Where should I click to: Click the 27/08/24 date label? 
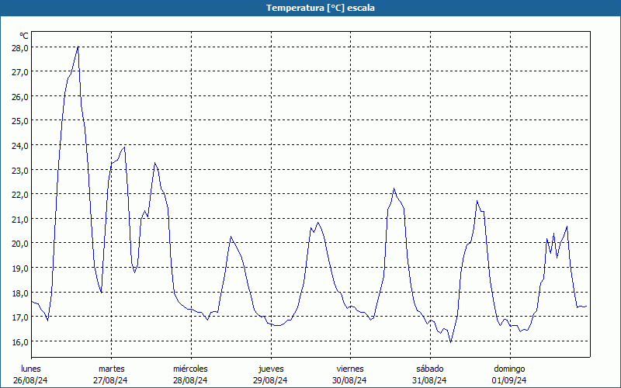click(110, 380)
